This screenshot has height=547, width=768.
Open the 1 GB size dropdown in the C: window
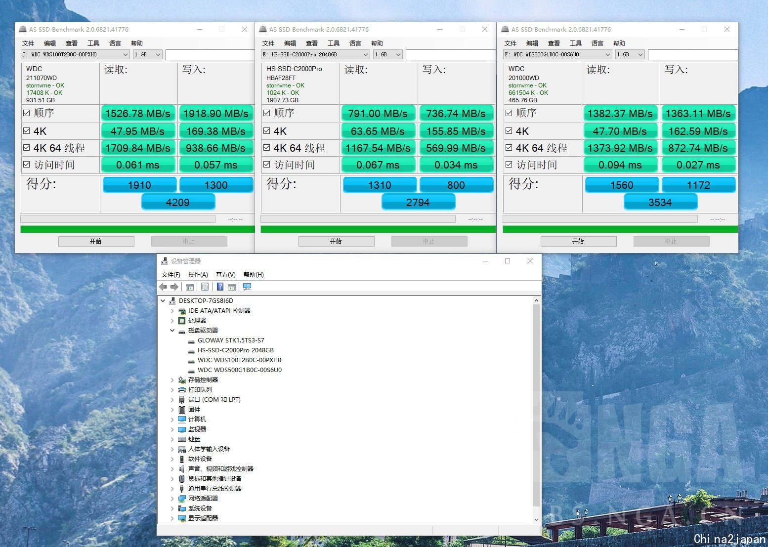(x=148, y=54)
